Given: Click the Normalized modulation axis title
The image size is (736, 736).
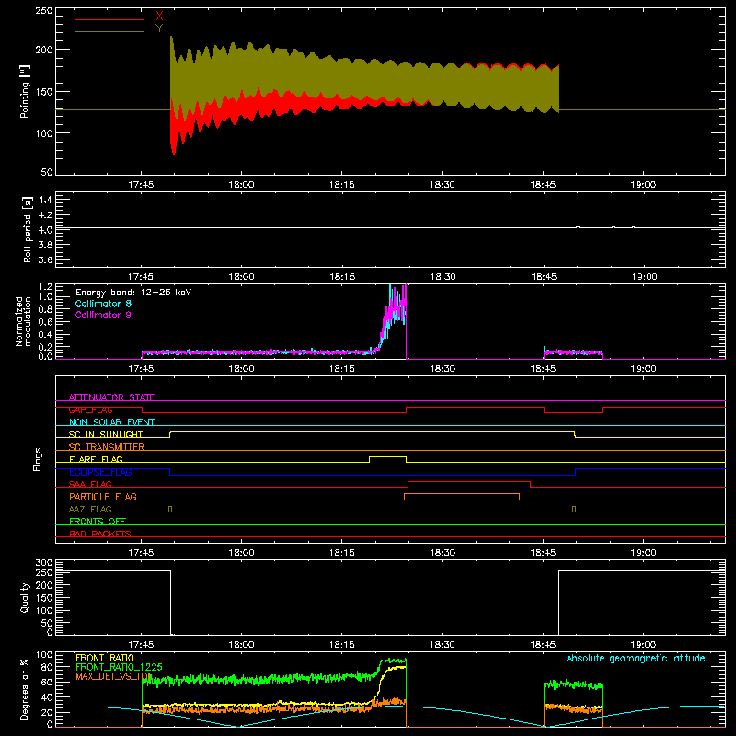Looking at the screenshot, I should pyautogui.click(x=23, y=321).
